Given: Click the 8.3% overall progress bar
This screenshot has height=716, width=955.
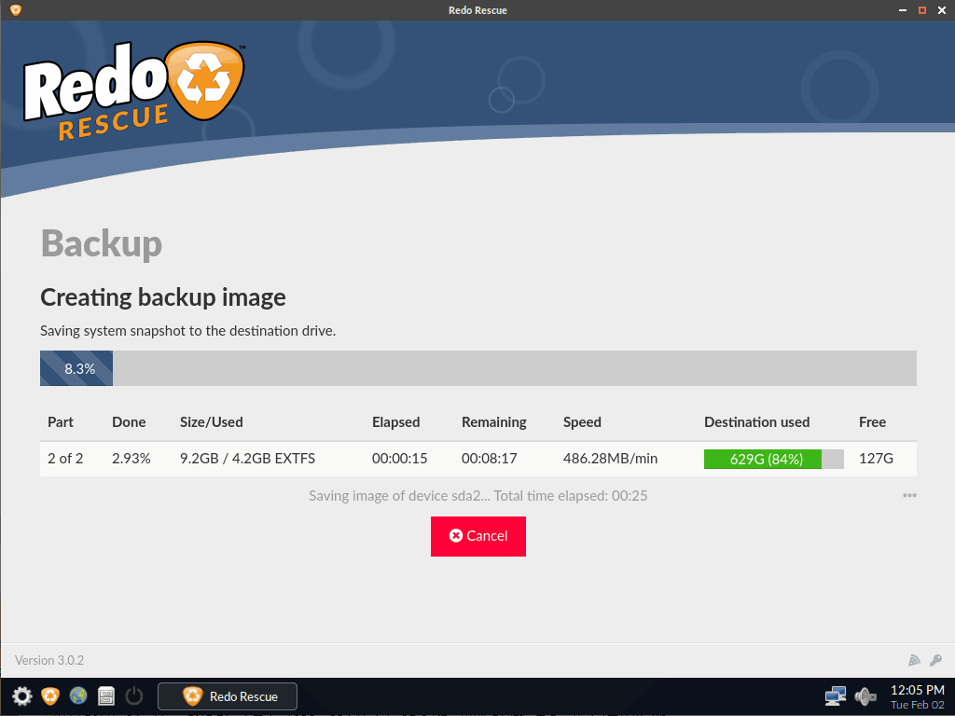Looking at the screenshot, I should [x=478, y=368].
